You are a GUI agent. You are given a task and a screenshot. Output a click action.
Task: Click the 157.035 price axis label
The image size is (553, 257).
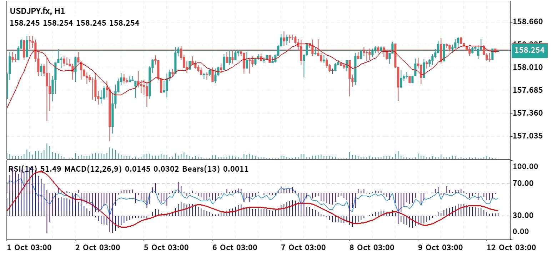tap(528, 136)
